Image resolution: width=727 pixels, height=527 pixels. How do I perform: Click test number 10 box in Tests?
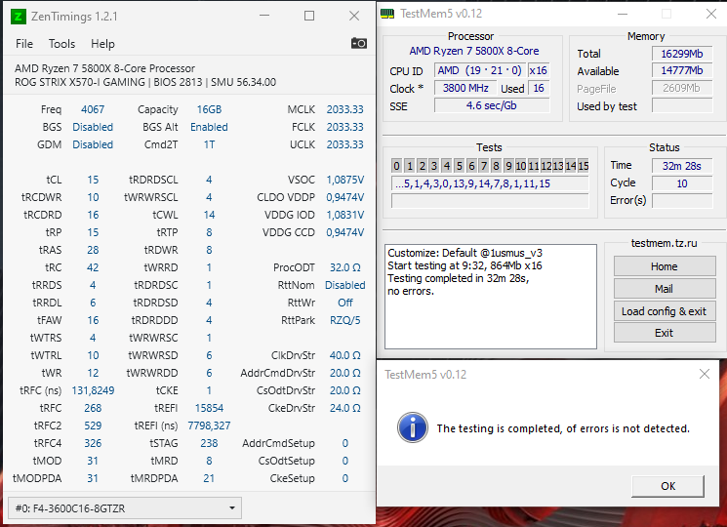coord(521,166)
